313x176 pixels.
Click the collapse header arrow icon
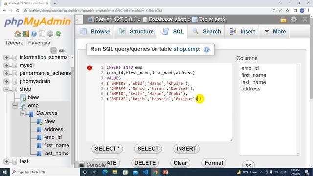click(305, 20)
